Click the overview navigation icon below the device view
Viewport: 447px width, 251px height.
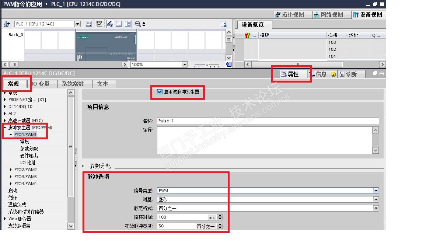tap(228, 65)
